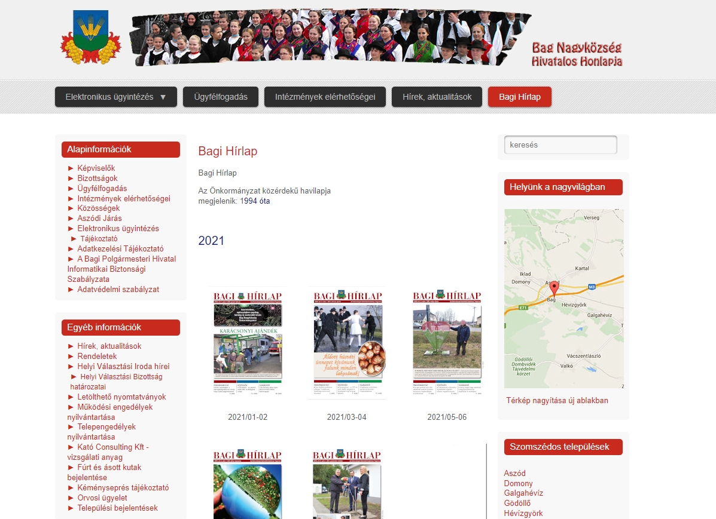This screenshot has height=519, width=716.
Task: Open the Tájékoztató sub-link
Action: [99, 238]
